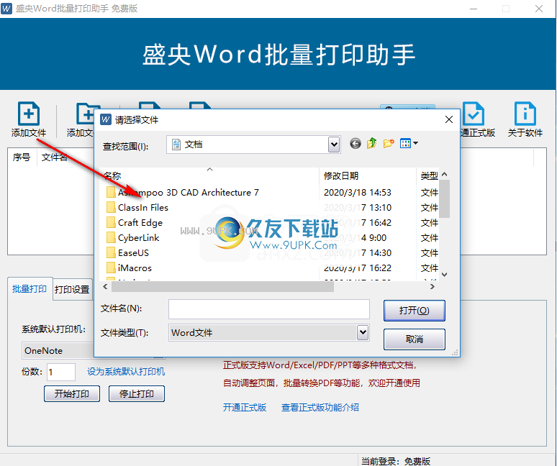Close the main application window
Viewport: 557px width, 466px height.
[x=539, y=9]
